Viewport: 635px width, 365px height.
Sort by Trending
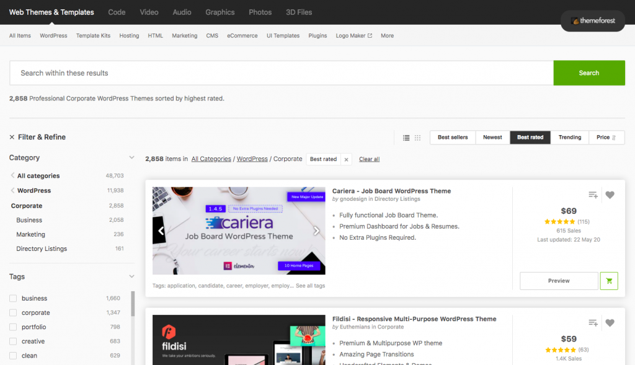point(570,138)
